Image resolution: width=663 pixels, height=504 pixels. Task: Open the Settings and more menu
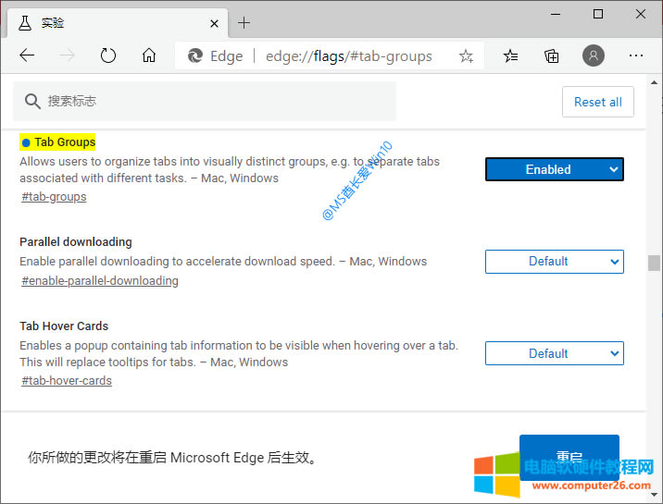pos(635,55)
